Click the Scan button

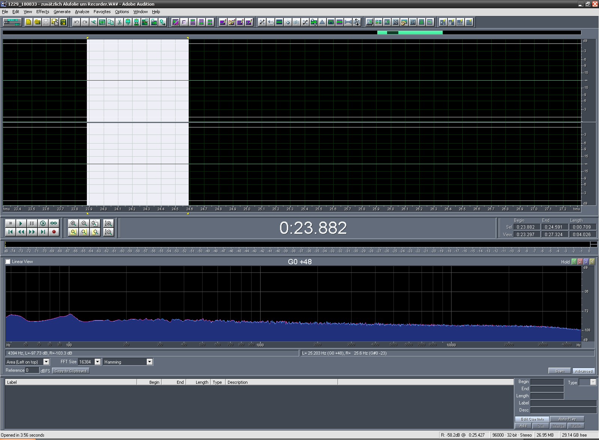[559, 371]
